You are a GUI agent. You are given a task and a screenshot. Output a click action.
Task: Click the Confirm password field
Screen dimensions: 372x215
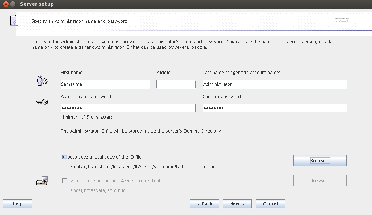tap(274, 108)
